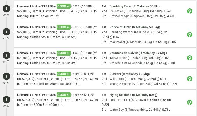
Task: Click GOOD 4 track badge in 1100m race
Action: [x=63, y=6]
